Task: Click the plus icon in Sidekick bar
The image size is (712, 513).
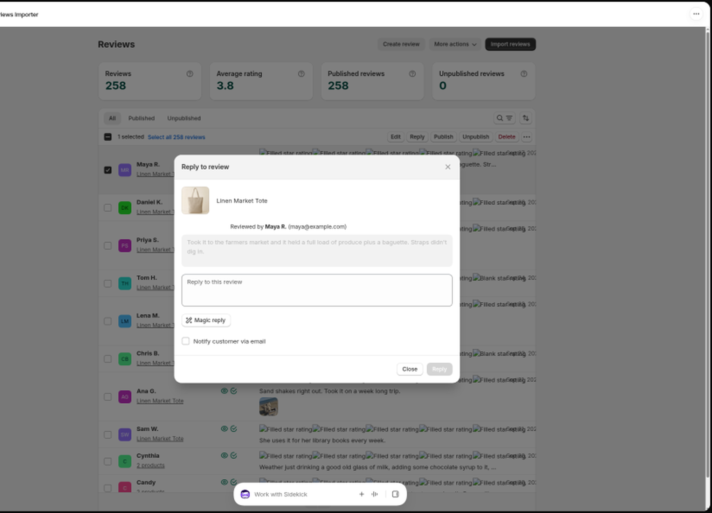Action: coord(362,494)
